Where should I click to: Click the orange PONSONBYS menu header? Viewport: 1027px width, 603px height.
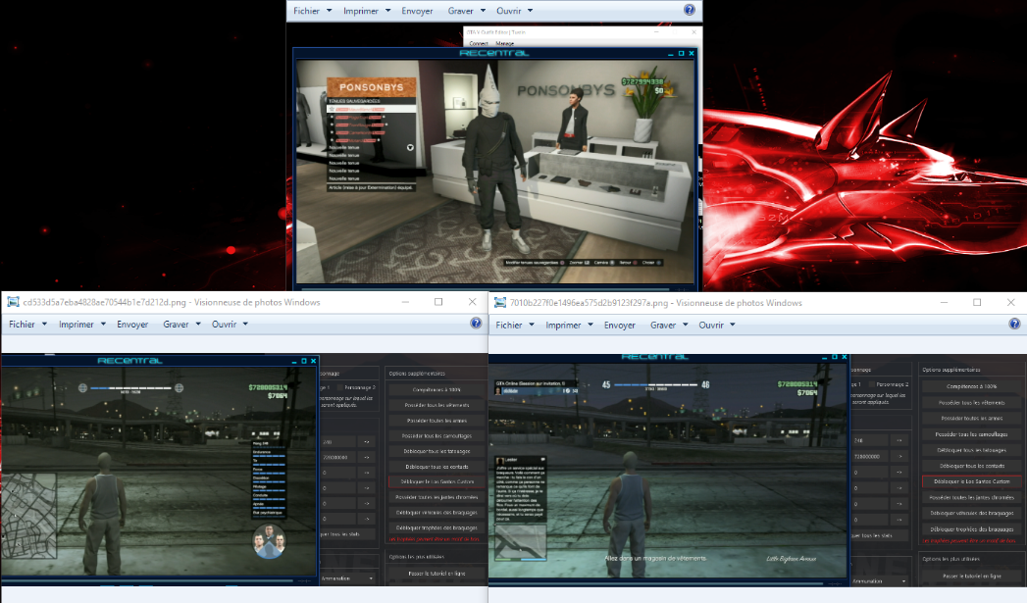click(x=372, y=86)
